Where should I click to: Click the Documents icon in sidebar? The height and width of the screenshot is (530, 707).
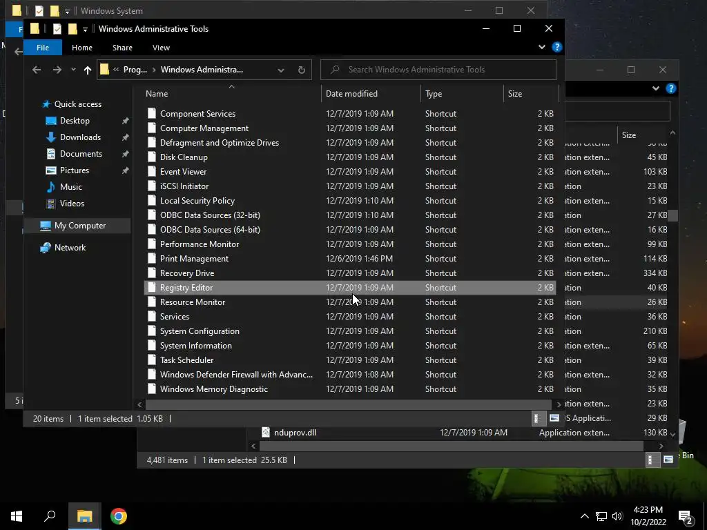51,154
